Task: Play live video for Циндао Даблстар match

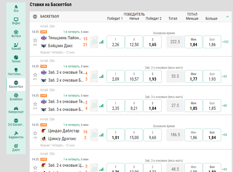Action: 94,135
